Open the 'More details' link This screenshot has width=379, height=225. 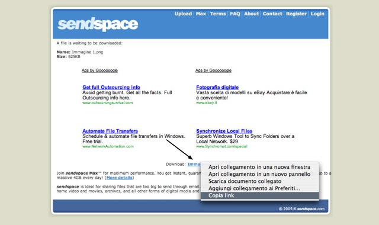(119, 178)
